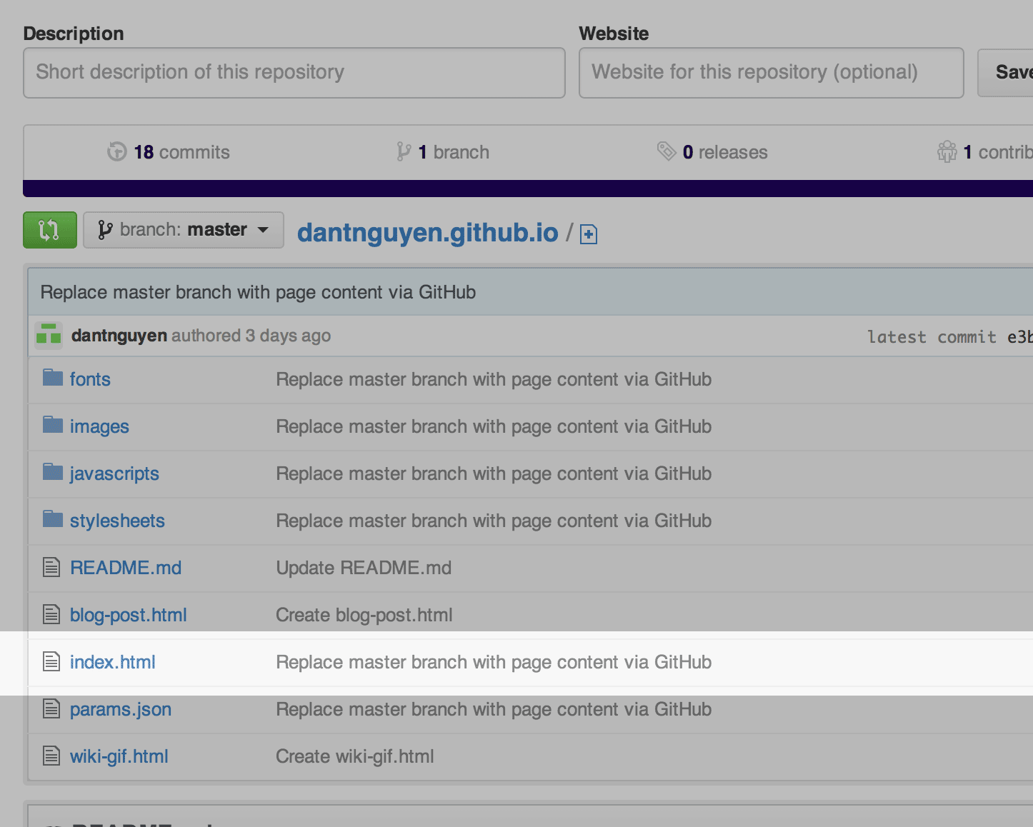
Task: Open the stylesheets folder
Action: (117, 521)
